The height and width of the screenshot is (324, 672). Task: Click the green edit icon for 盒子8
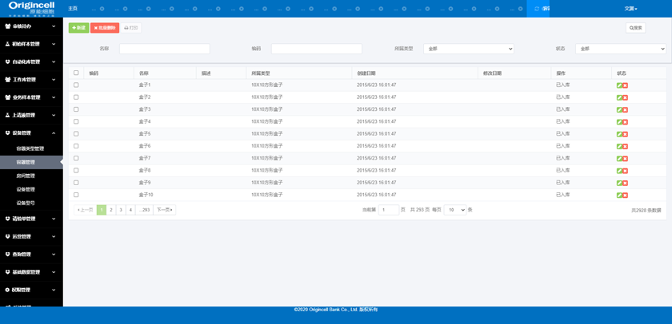point(619,171)
